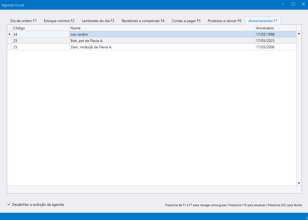The height and width of the screenshot is (220, 308).
Task: Select the Leo Jardim row
Action: [x=162, y=34]
